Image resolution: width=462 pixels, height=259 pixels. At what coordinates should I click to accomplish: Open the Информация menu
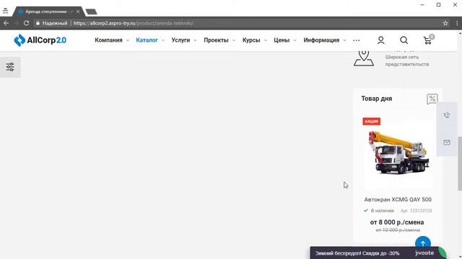321,40
